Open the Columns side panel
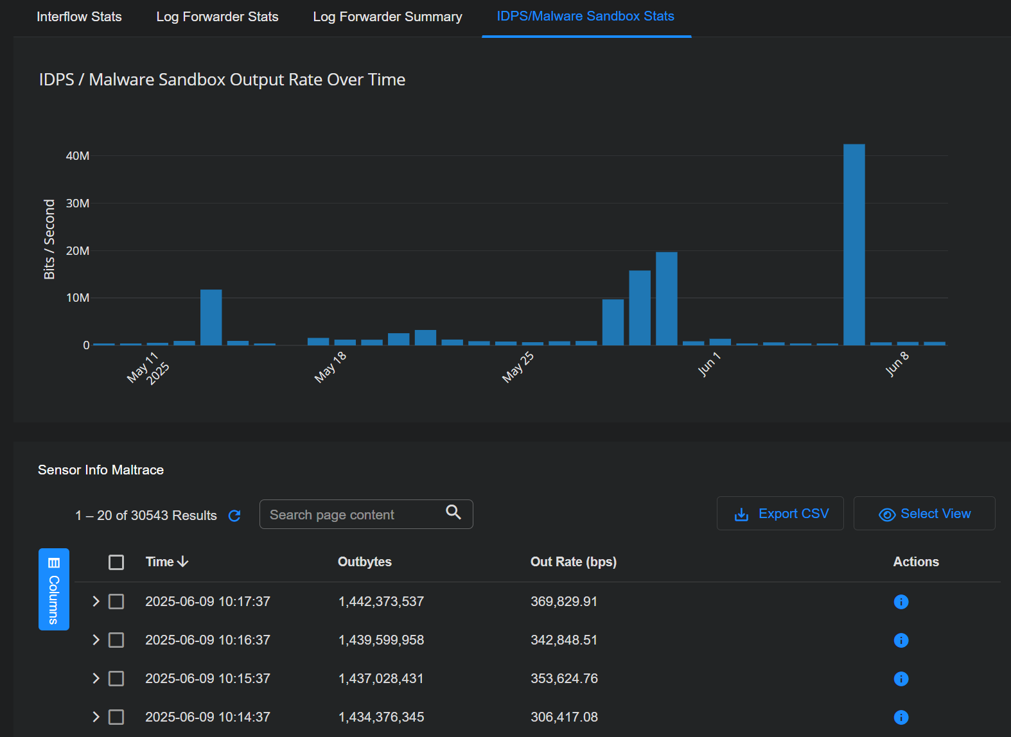 [54, 589]
